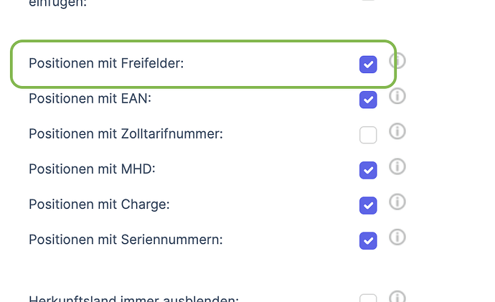Click the Positionen mit Charge label text
Image resolution: width=495 pixels, height=302 pixels.
tap(99, 204)
